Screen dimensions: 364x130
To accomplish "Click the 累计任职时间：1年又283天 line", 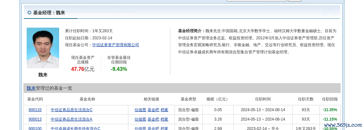I will (x=89, y=31).
